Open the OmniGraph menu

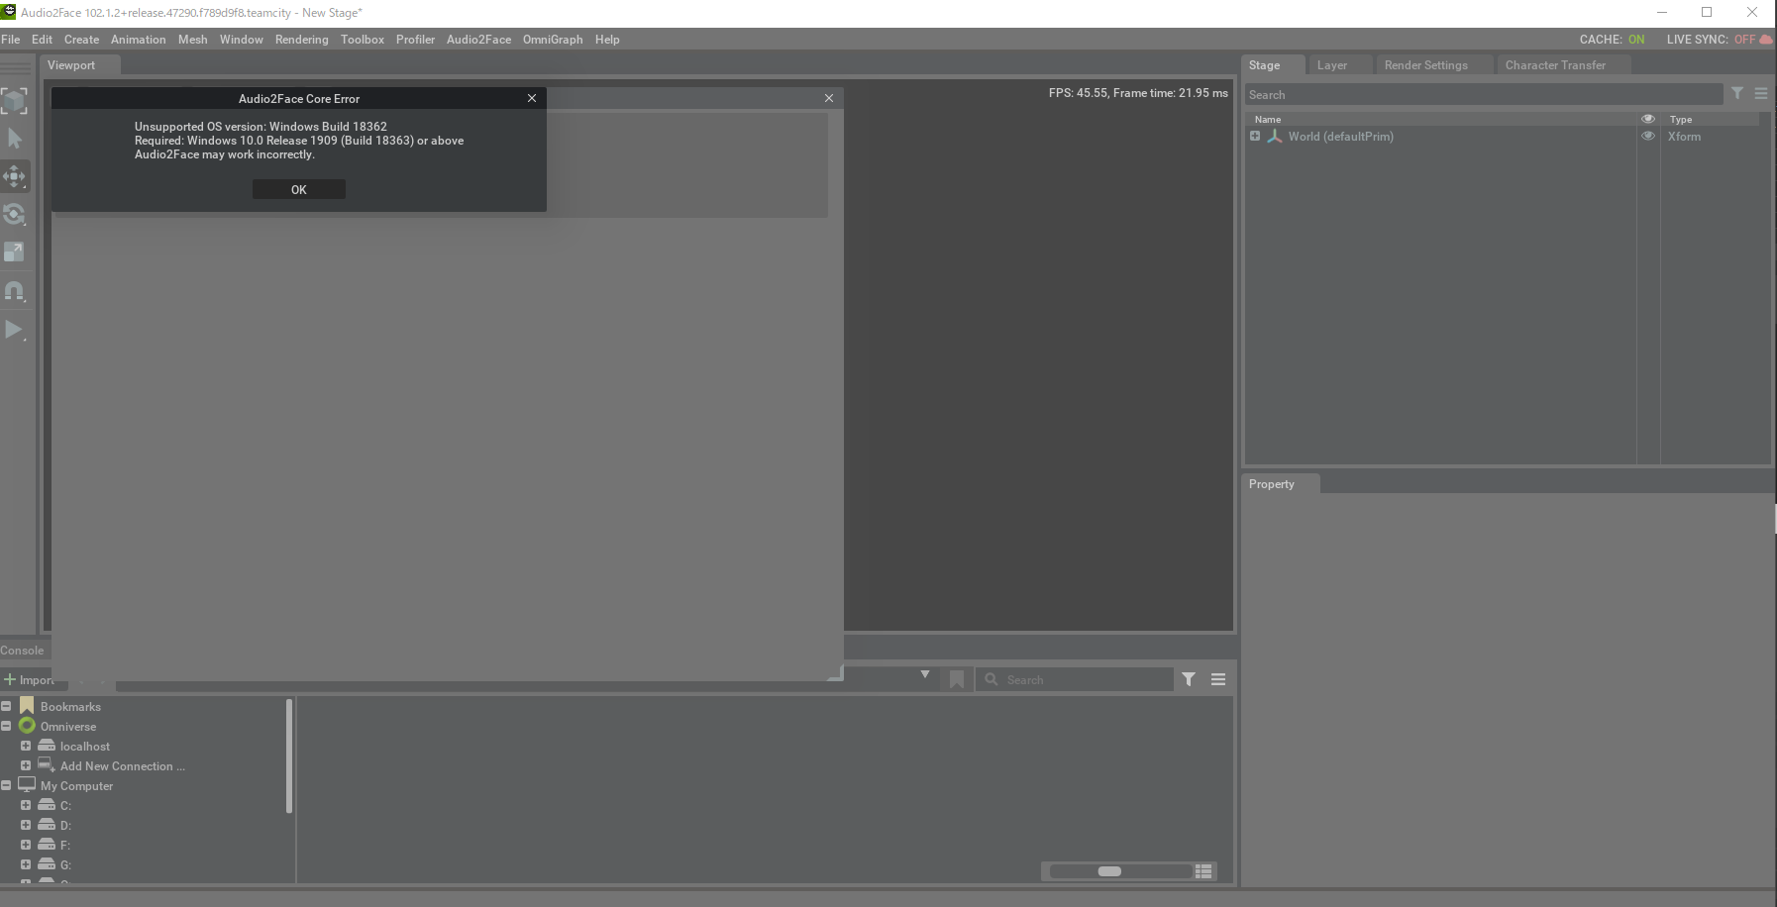[553, 40]
